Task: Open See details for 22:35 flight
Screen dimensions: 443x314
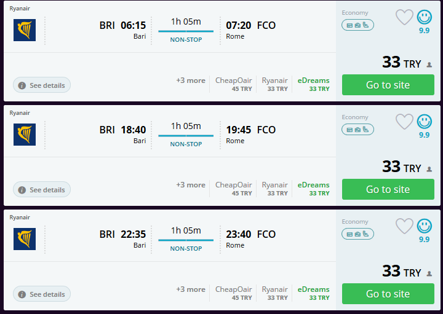Action: pos(42,294)
